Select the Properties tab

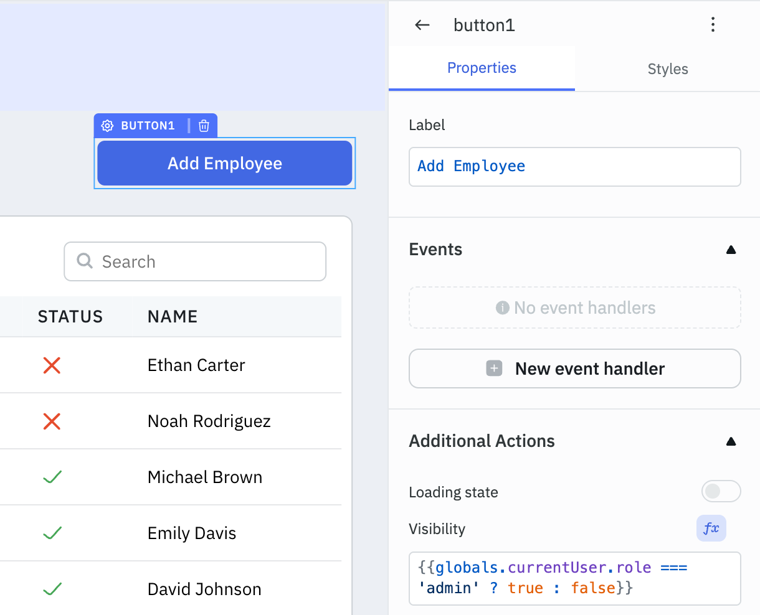click(x=482, y=68)
